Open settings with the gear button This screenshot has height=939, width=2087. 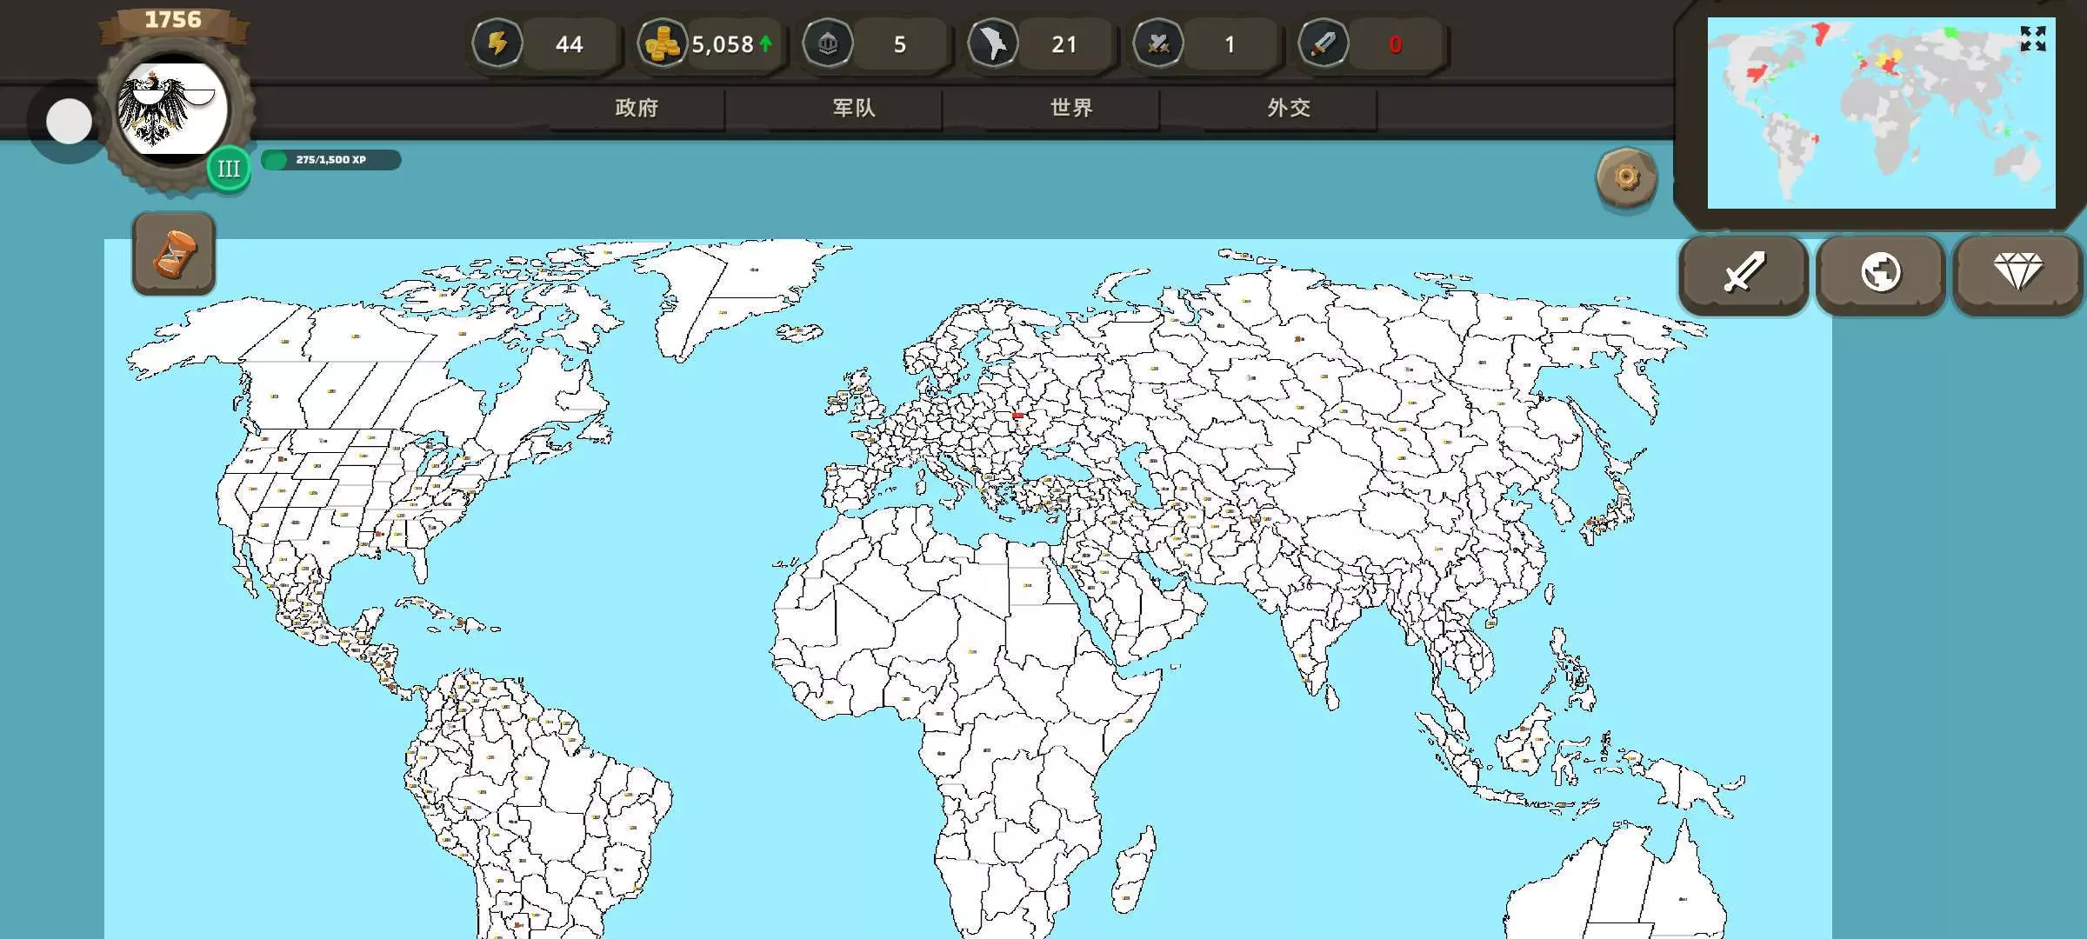coord(1626,178)
